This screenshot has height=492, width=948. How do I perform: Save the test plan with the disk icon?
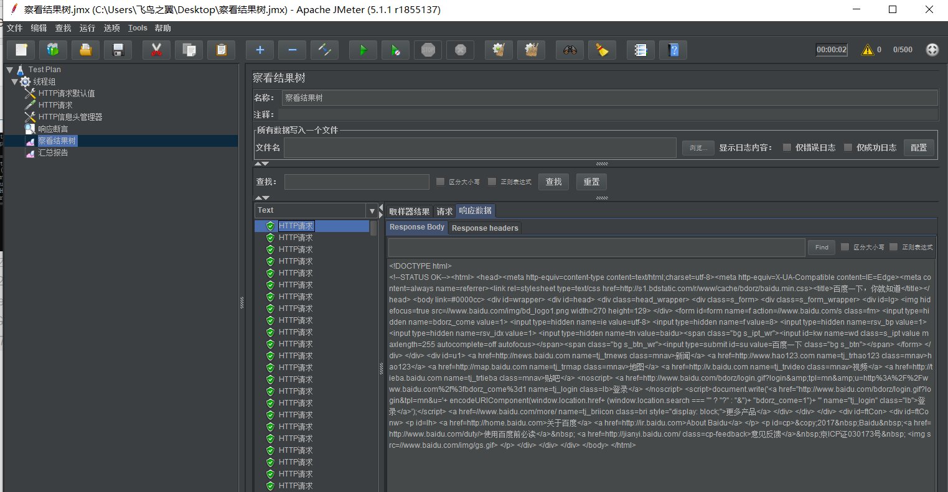[118, 50]
